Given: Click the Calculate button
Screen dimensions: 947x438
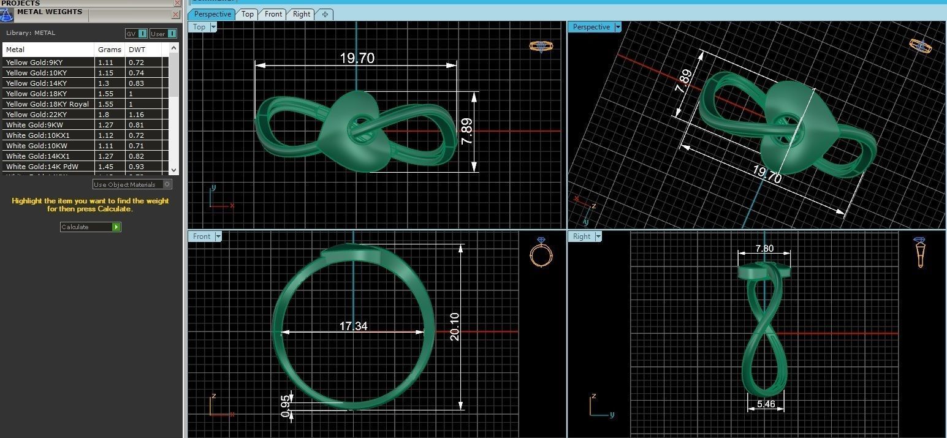Looking at the screenshot, I should click(91, 227).
